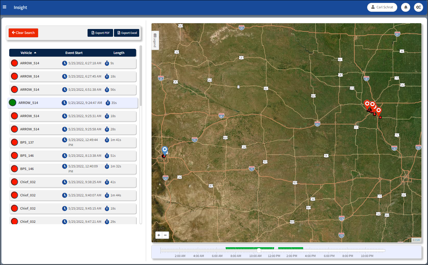Sort the list by Vehicle column

(x=28, y=53)
